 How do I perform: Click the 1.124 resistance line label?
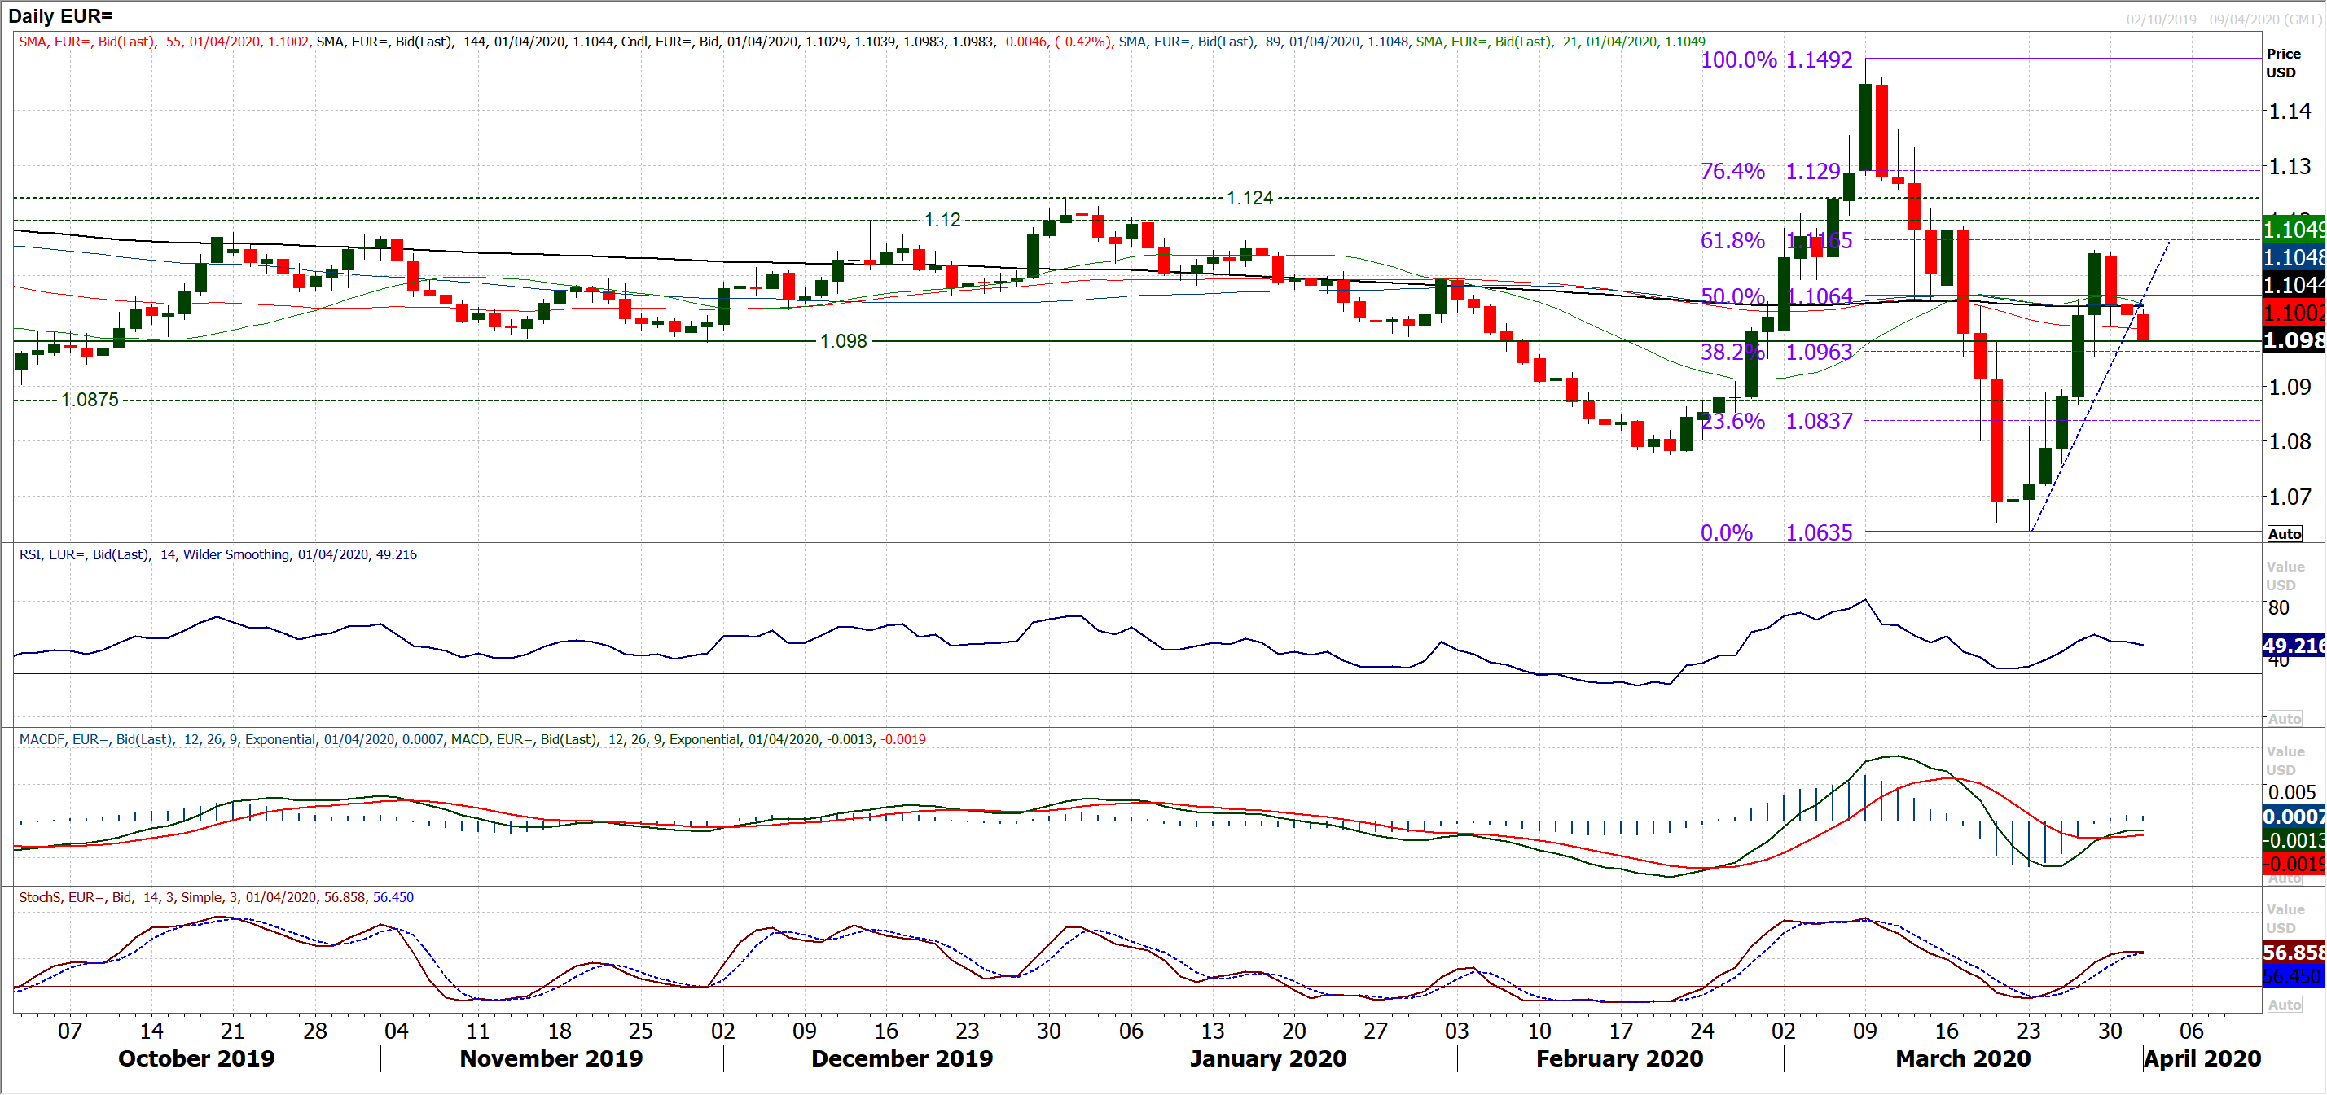(x=1249, y=198)
